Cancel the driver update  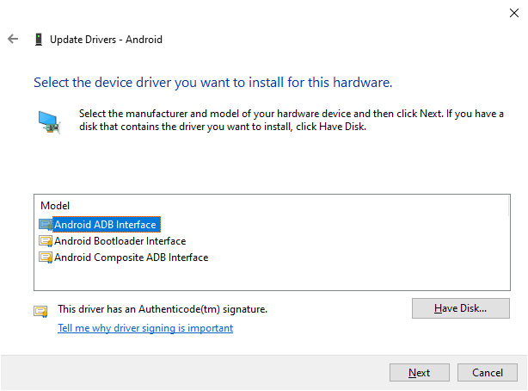(x=488, y=372)
